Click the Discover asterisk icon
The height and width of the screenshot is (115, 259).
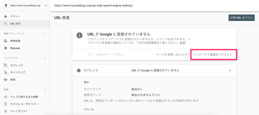[6, 48]
